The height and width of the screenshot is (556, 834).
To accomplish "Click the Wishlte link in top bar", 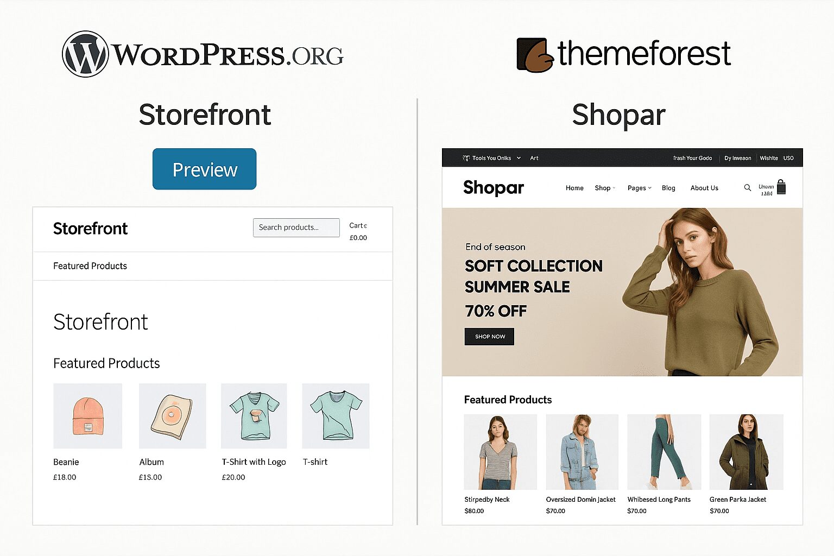I will [769, 158].
